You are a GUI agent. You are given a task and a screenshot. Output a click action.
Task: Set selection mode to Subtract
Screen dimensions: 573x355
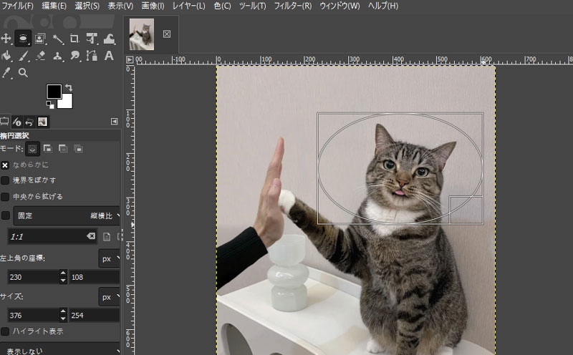click(x=63, y=149)
